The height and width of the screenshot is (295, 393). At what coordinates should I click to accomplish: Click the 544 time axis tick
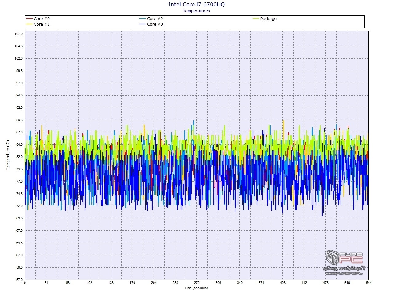click(x=368, y=283)
